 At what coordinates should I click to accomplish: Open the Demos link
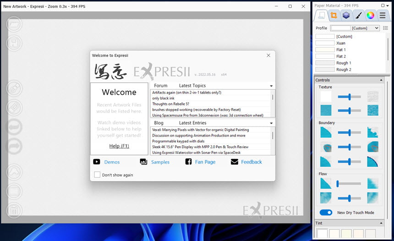pos(112,162)
